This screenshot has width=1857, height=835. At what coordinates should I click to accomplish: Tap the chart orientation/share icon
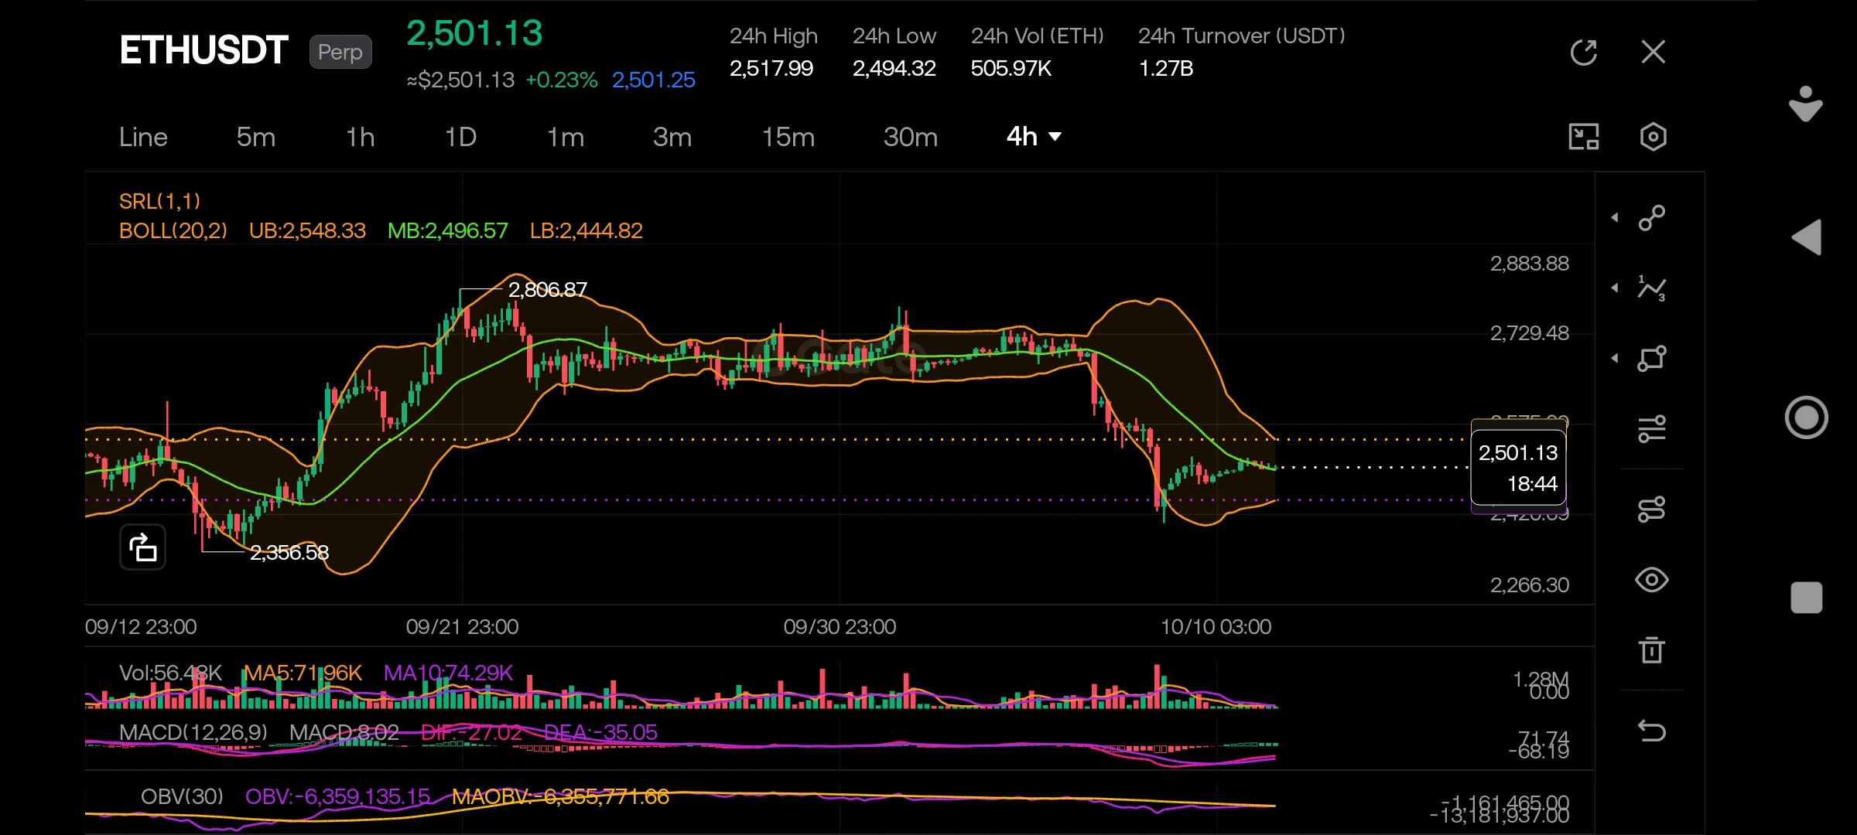pyautogui.click(x=142, y=547)
